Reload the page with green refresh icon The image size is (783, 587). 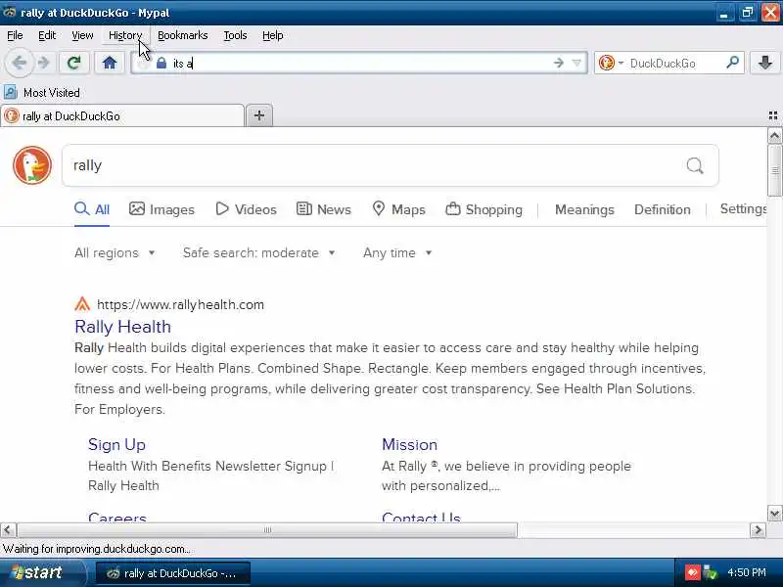(x=74, y=63)
